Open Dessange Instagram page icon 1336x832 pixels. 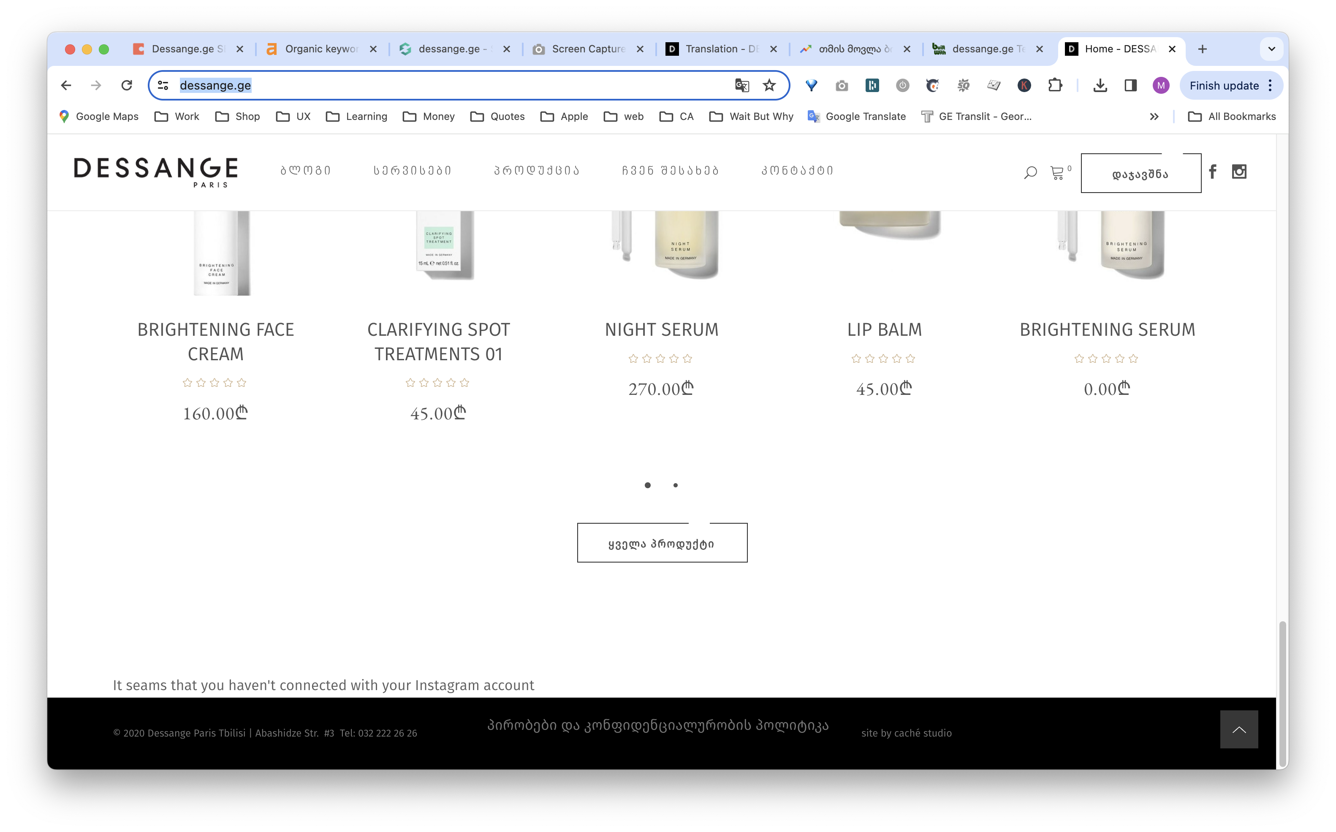[x=1238, y=172]
